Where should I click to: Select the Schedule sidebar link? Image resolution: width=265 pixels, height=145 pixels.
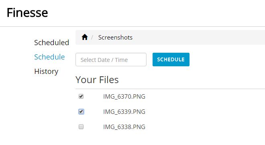49,57
